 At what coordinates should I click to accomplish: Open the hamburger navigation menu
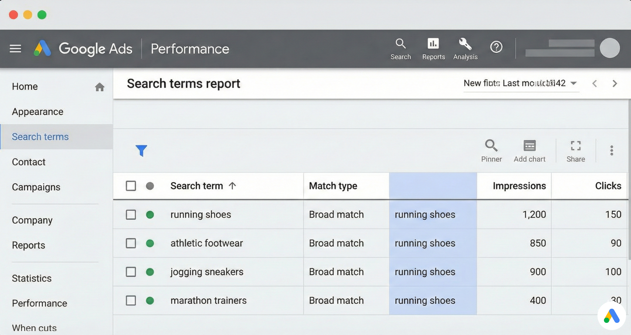pos(15,48)
